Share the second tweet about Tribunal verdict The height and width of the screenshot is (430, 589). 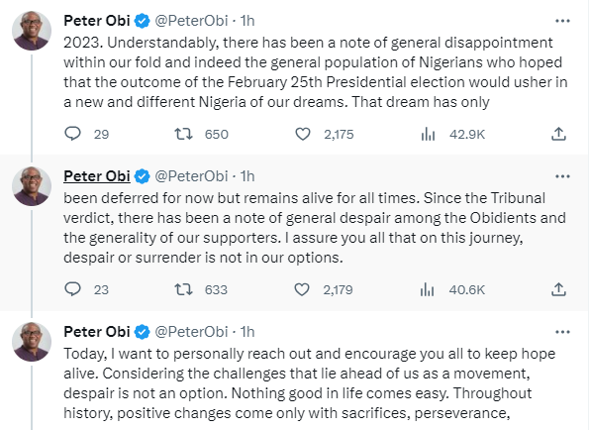pyautogui.click(x=558, y=289)
